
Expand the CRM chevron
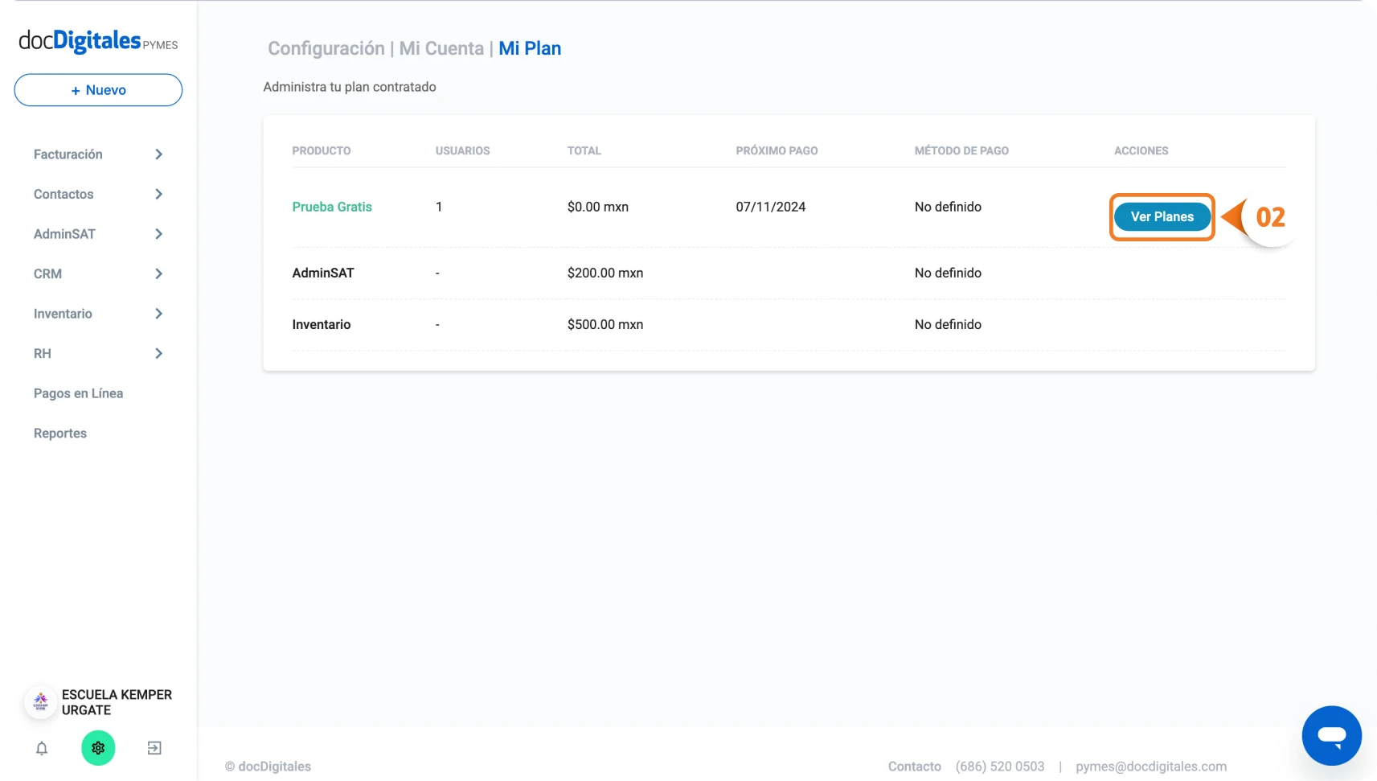click(159, 273)
